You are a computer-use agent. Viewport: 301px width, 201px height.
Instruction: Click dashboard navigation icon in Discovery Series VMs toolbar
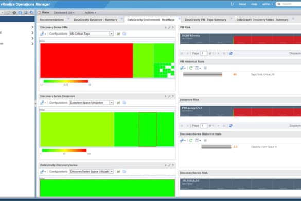click(43, 33)
